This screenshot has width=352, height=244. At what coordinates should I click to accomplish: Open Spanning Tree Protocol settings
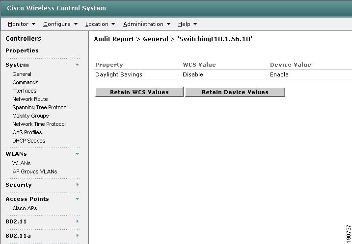tap(40, 108)
